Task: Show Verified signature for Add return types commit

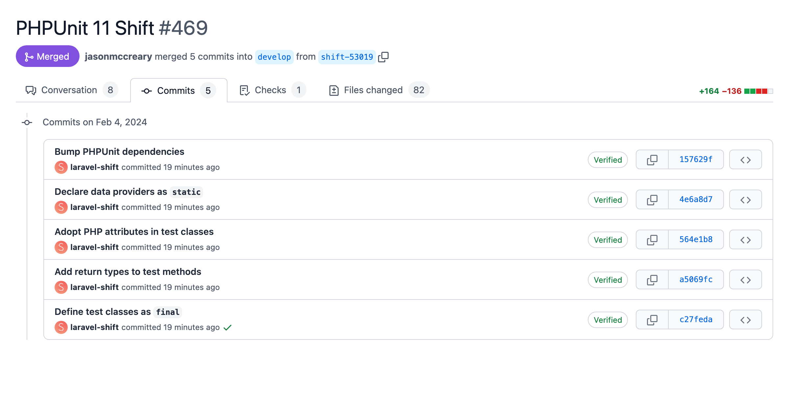Action: [608, 280]
